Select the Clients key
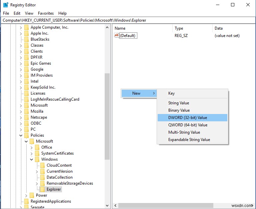This screenshot has height=209, width=256. coord(37,51)
